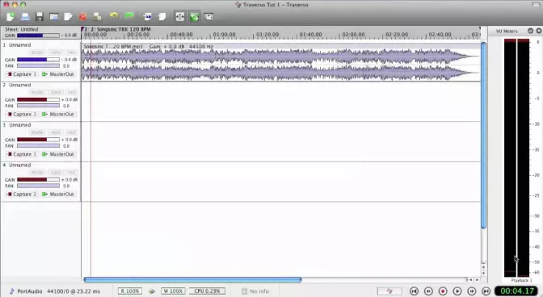Click the red audio CD icon
Viewport: 543px width, 297px height.
coord(82,16)
